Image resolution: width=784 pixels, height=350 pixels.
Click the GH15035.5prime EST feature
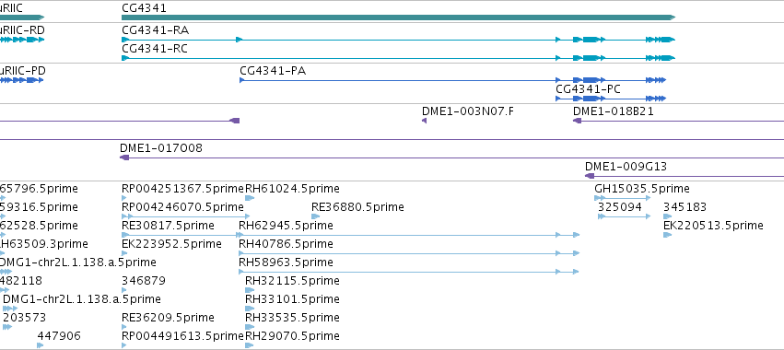click(623, 198)
